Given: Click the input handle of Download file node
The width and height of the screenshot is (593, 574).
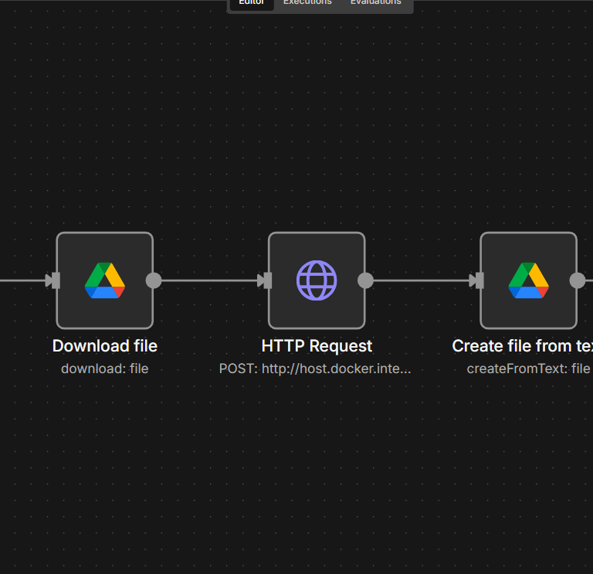Looking at the screenshot, I should tap(53, 280).
